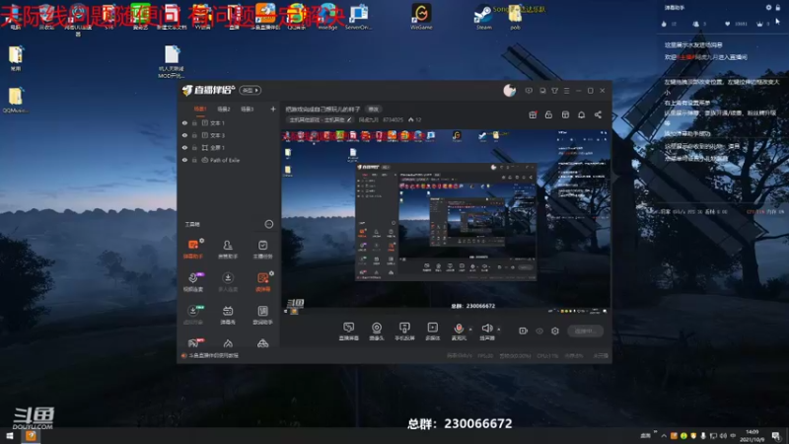789x444 pixels.
Task: Add a 多媒体 media source
Action: (432, 331)
